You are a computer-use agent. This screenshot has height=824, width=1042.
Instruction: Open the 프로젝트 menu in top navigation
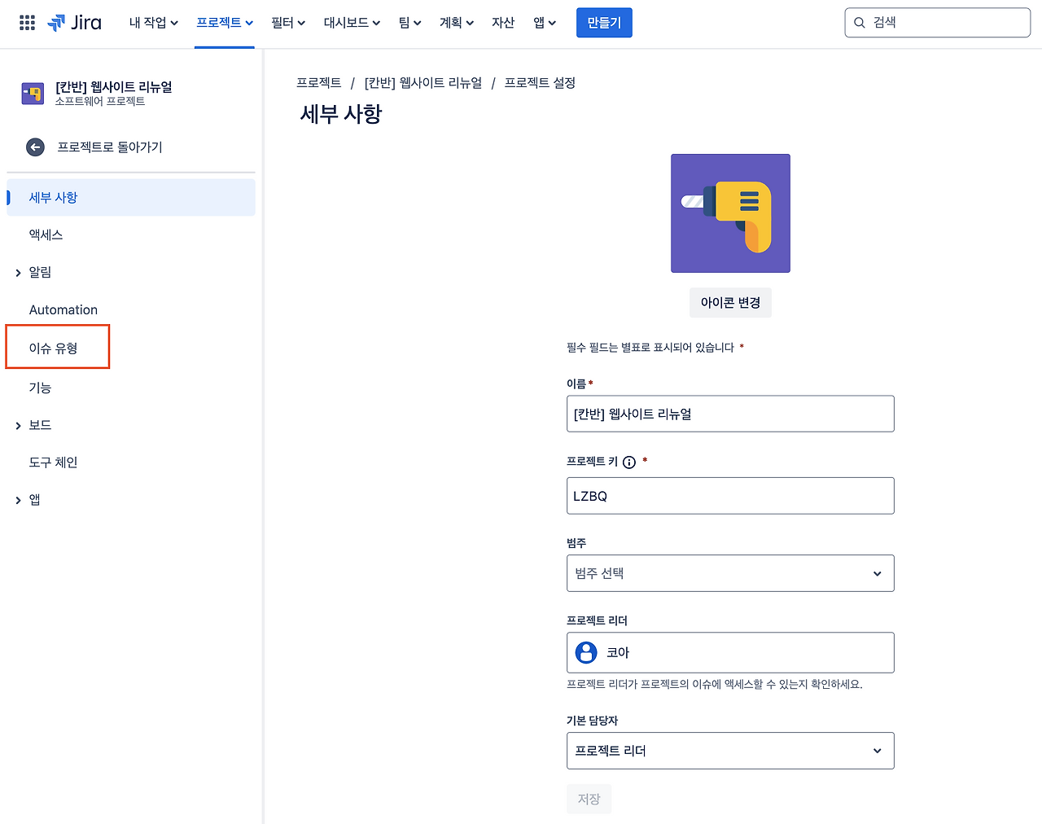225,22
